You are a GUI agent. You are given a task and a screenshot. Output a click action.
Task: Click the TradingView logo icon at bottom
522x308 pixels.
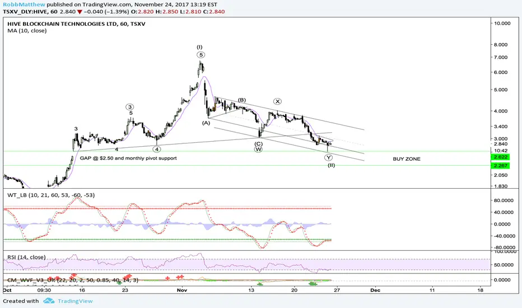point(49,301)
